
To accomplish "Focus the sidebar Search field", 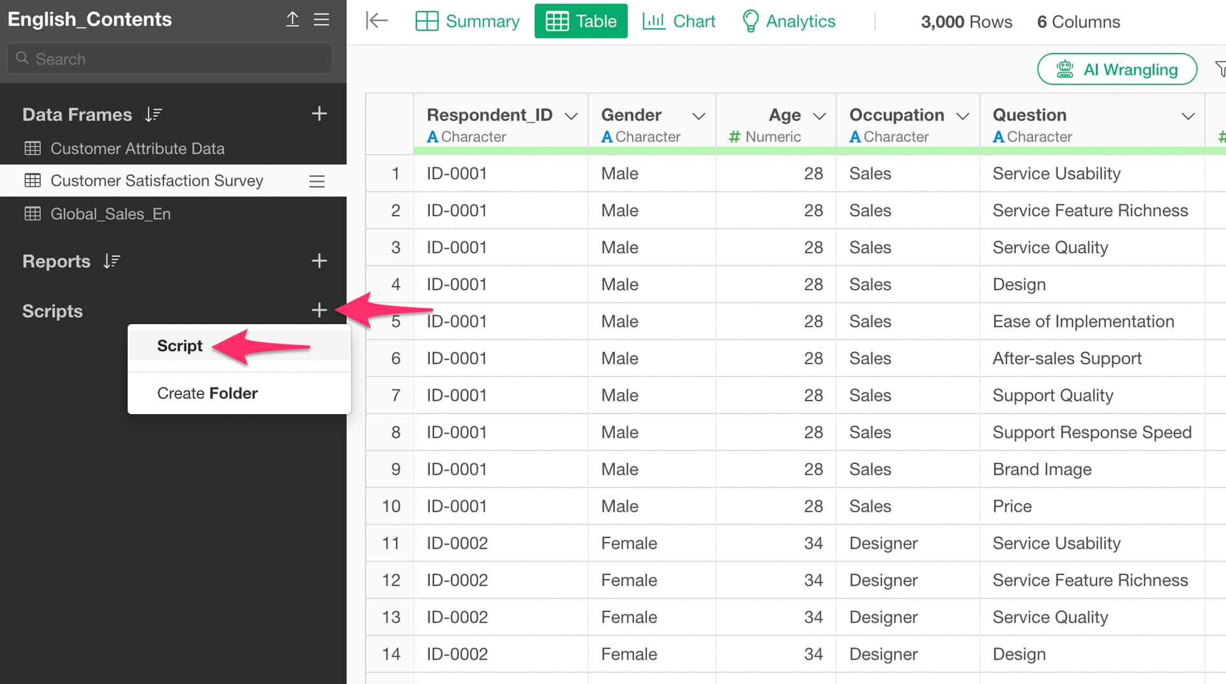I will [x=170, y=59].
